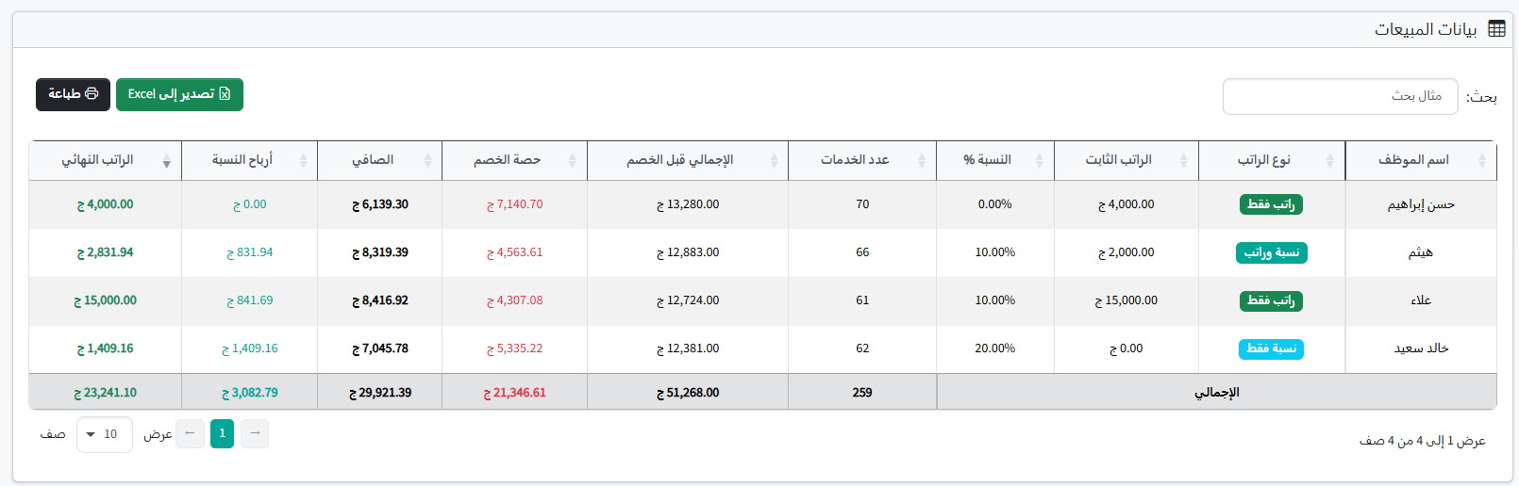Sort by الإجمالي قبل الخصم column arrows

pyautogui.click(x=774, y=161)
